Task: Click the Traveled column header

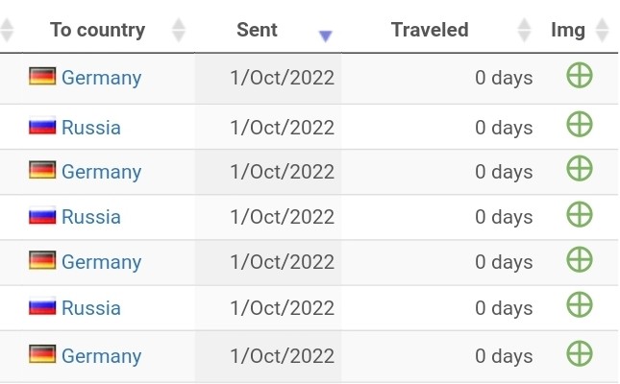Action: tap(430, 30)
